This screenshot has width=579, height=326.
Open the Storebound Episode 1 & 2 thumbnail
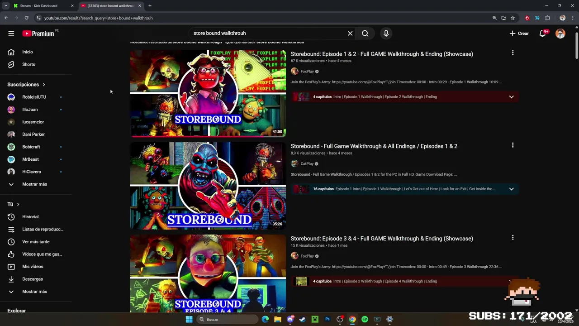(208, 93)
